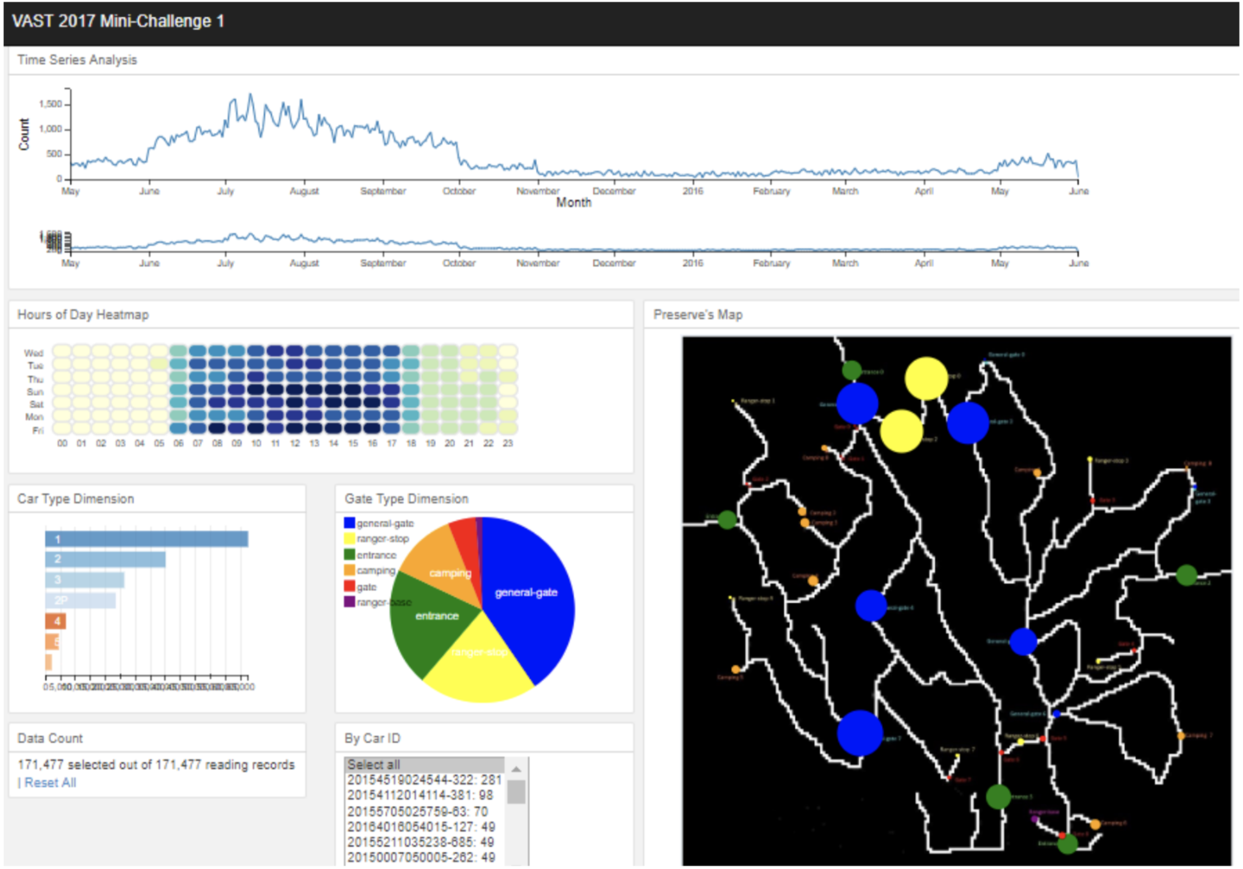Filter by car type 1 bar
Image resolution: width=1243 pixels, height=869 pixels.
point(147,539)
